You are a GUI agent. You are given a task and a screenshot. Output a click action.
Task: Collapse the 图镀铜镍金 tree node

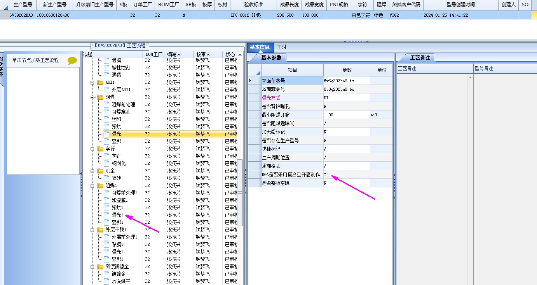[93, 267]
